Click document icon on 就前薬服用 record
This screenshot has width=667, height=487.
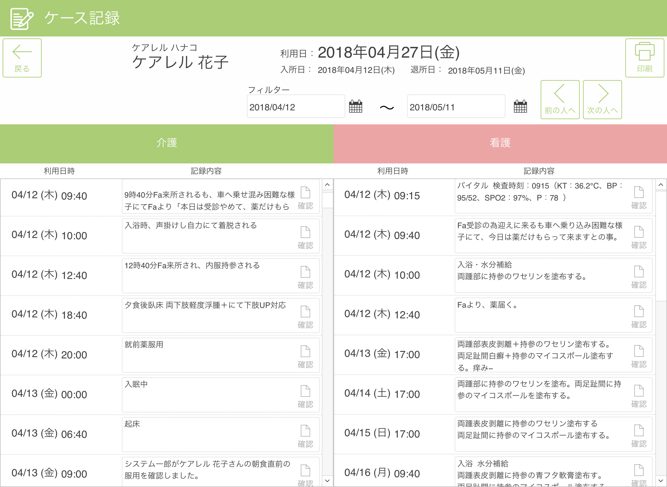coord(305,352)
